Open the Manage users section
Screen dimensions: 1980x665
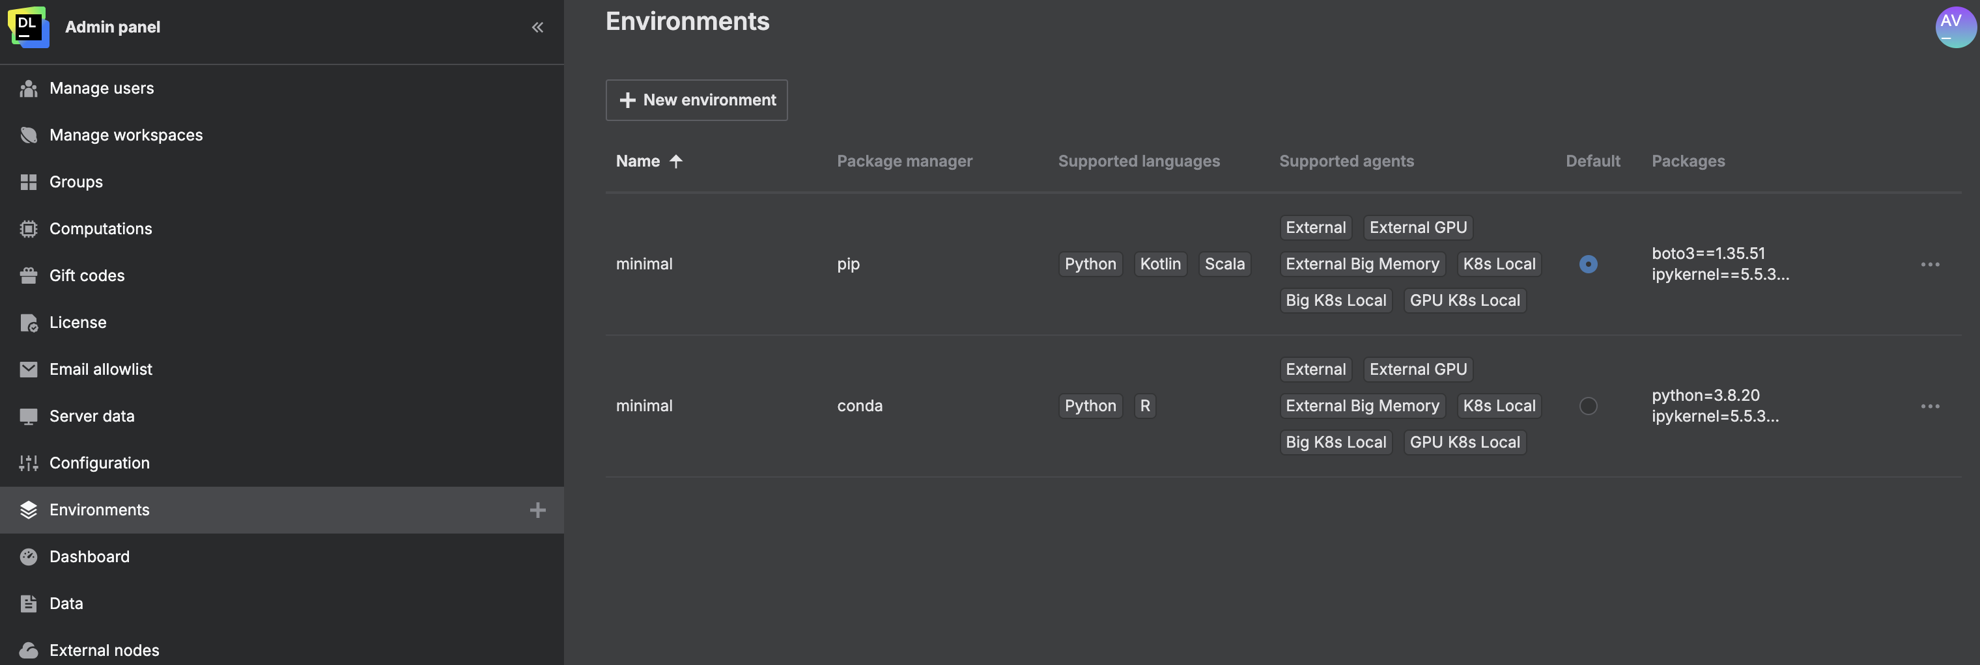pyautogui.click(x=101, y=88)
